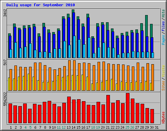Click day label 20 on the x-axis
Screen dimensions: 167x131
103,127
